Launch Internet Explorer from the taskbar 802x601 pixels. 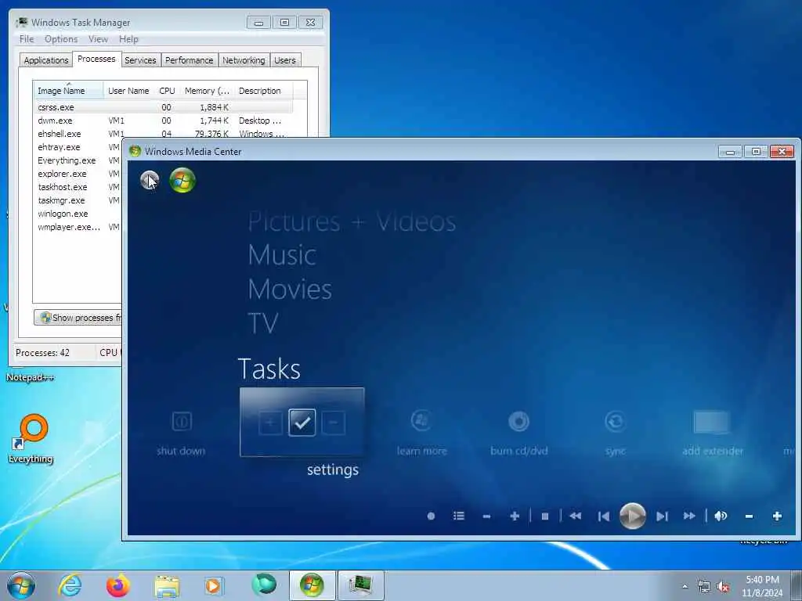[70, 585]
